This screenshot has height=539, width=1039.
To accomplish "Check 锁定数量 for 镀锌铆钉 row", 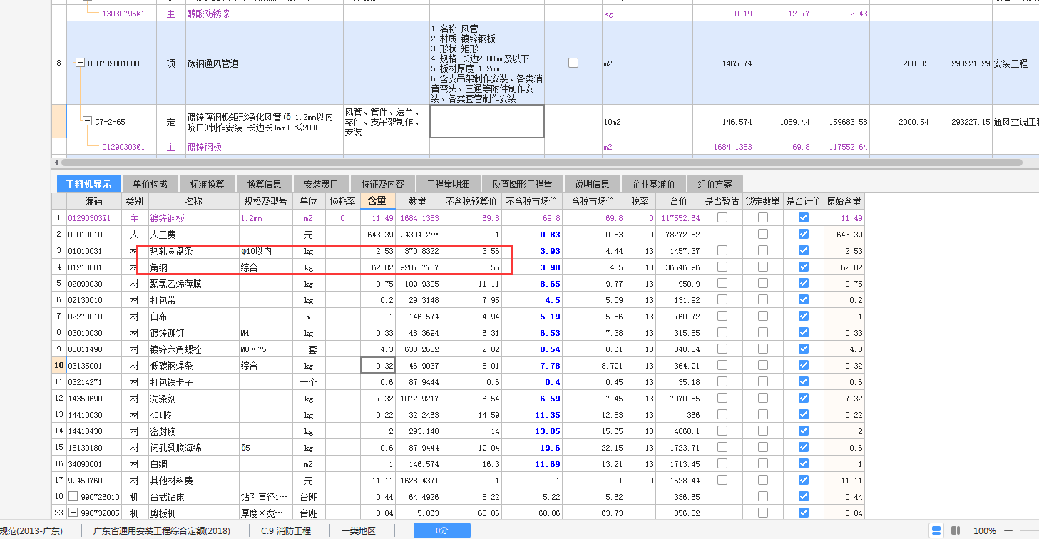I will 763,332.
